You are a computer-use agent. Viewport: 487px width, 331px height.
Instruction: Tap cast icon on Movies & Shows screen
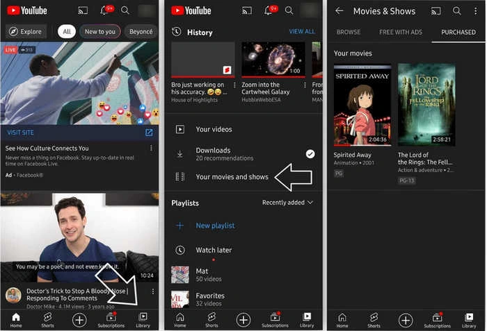tap(436, 11)
